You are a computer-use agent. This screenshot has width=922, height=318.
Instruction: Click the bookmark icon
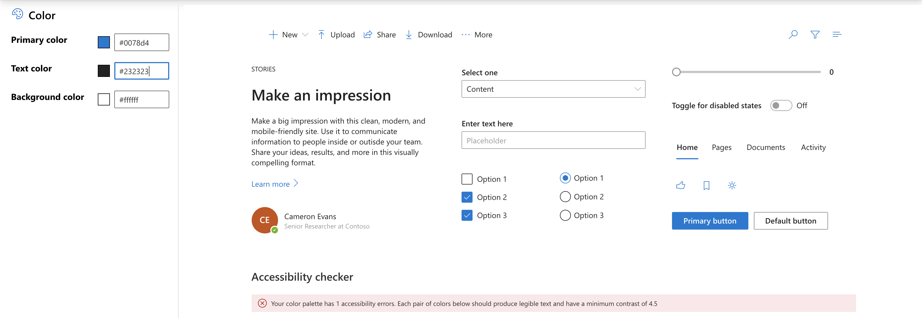706,185
